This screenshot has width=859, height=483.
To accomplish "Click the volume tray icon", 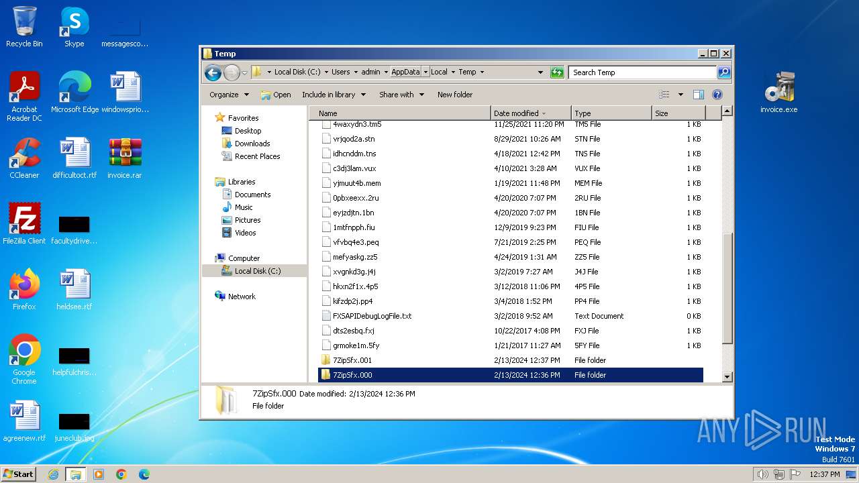I will click(x=762, y=474).
